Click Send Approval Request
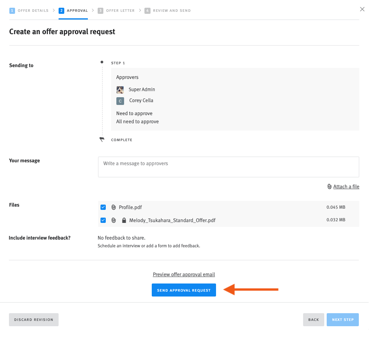369x338 pixels. pos(183,290)
